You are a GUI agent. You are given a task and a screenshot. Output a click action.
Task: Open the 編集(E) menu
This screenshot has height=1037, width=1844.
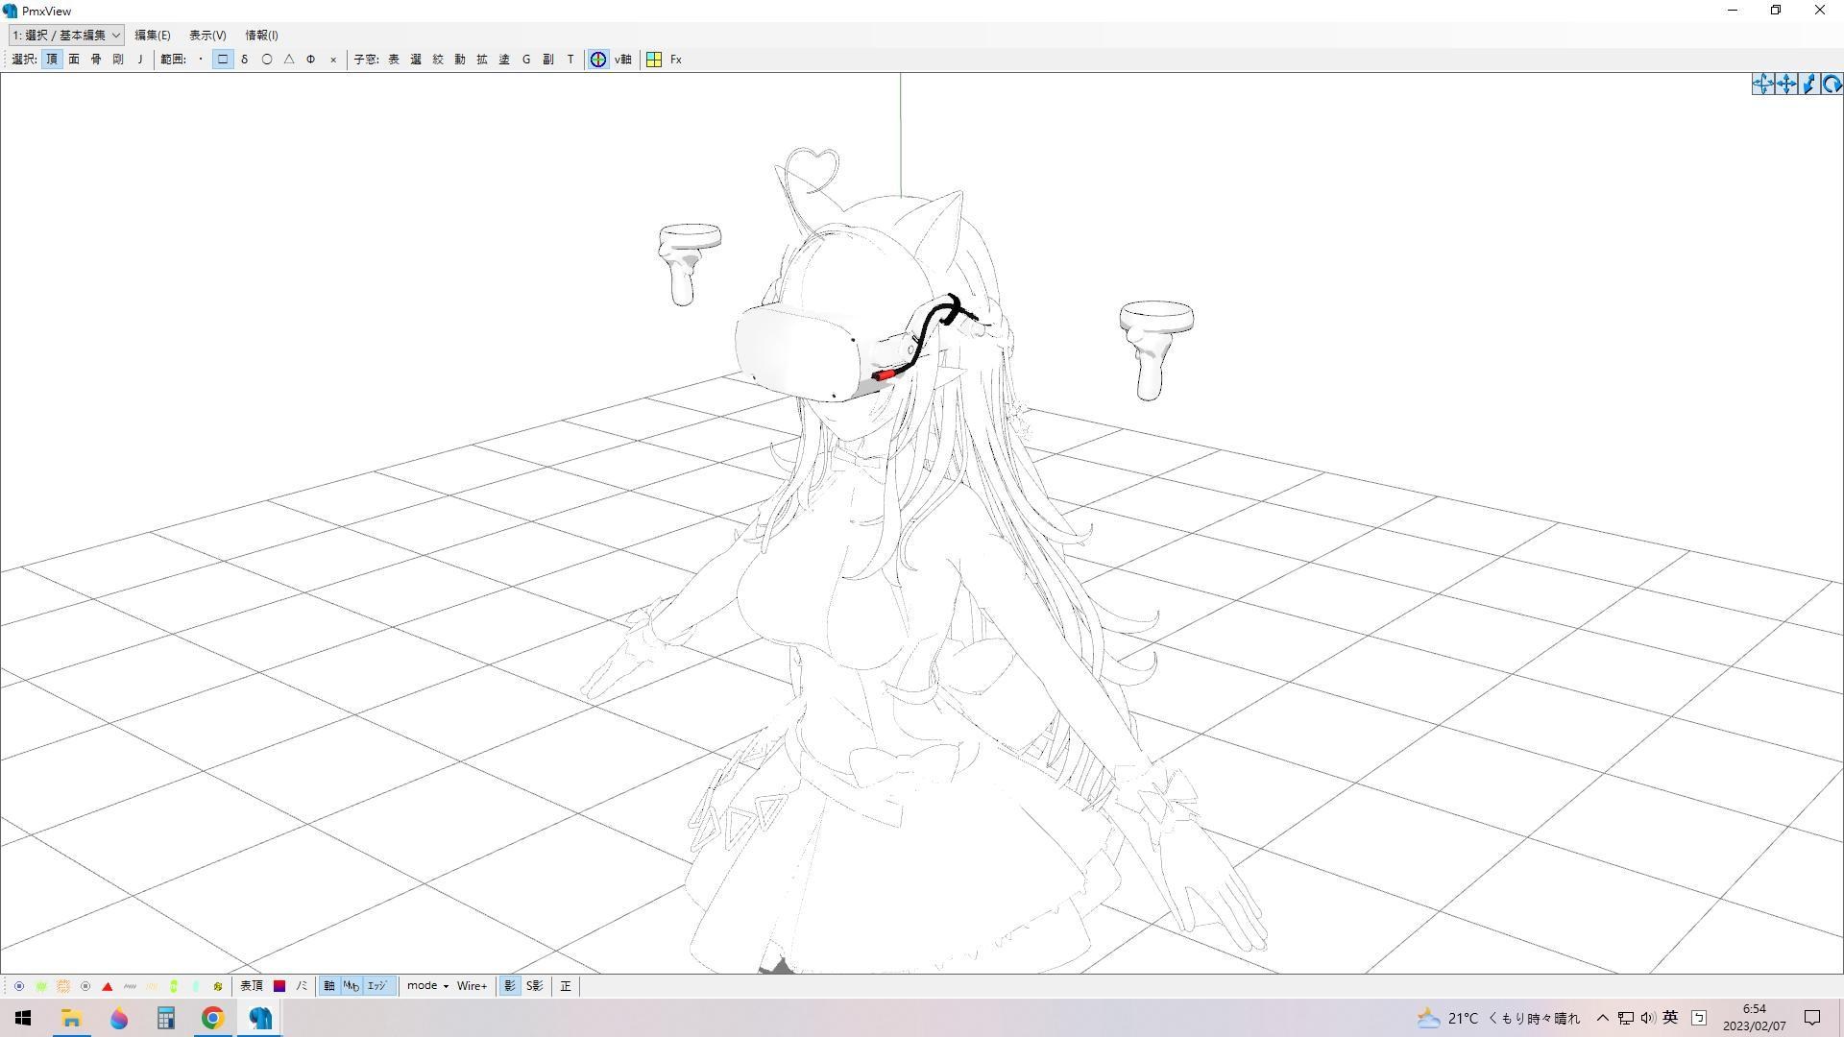click(152, 36)
